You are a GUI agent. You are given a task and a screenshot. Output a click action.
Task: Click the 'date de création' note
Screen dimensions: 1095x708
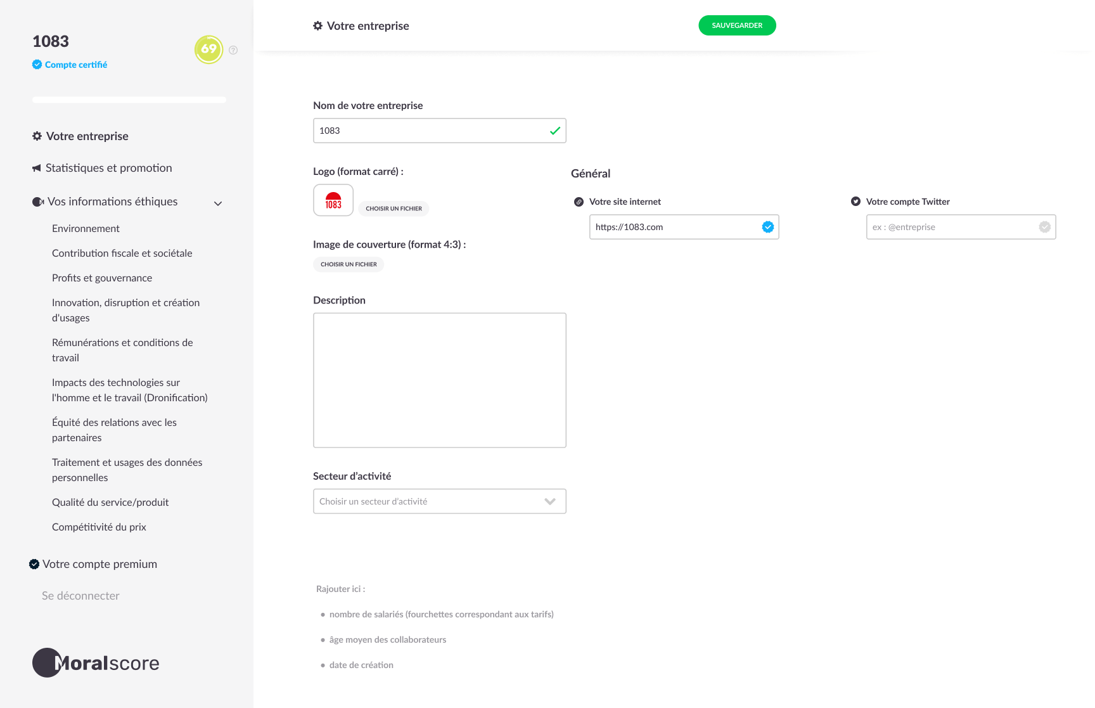pos(361,665)
